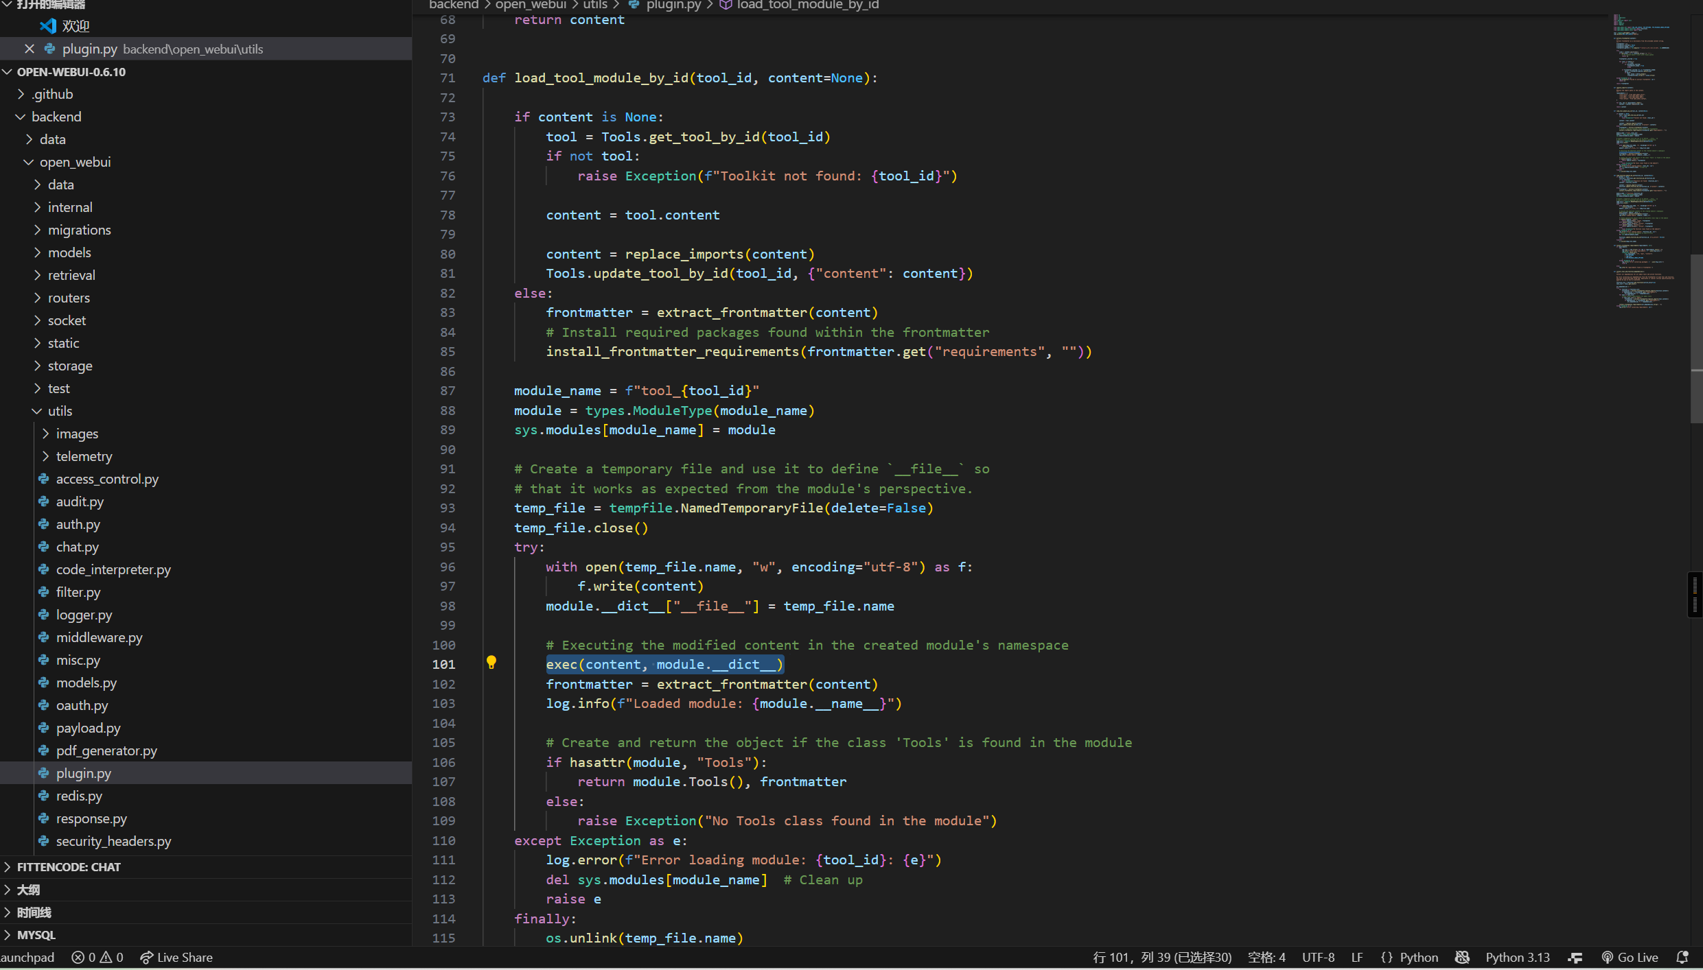Screen dimensions: 1703x970
Task: Collapse the utils folder
Action: coord(60,411)
